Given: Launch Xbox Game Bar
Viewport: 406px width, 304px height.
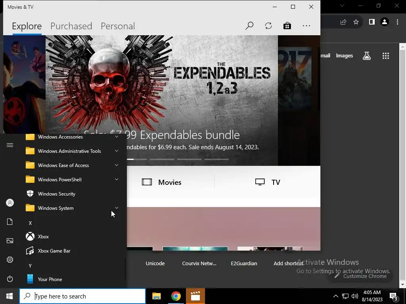Looking at the screenshot, I should point(73,251).
